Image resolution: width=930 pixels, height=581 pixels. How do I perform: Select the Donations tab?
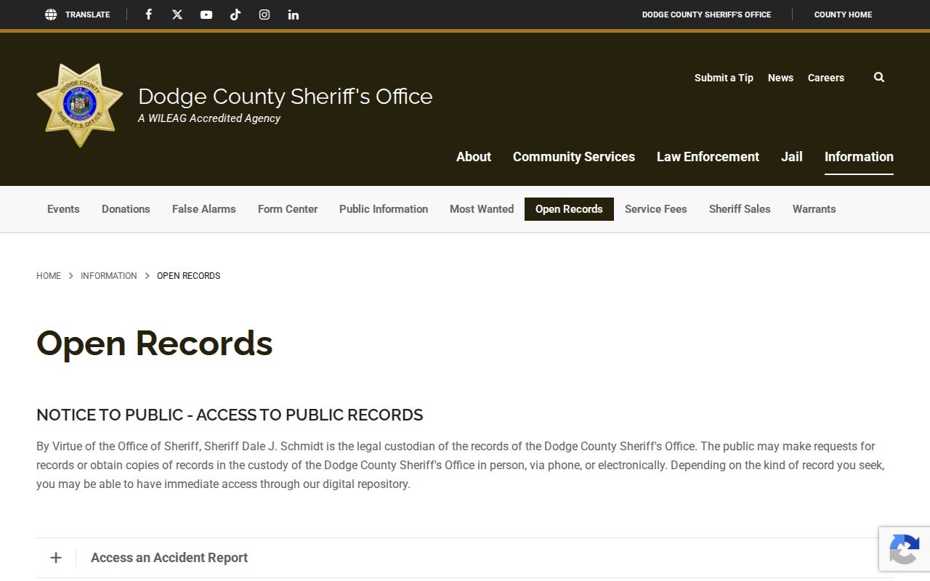126,209
